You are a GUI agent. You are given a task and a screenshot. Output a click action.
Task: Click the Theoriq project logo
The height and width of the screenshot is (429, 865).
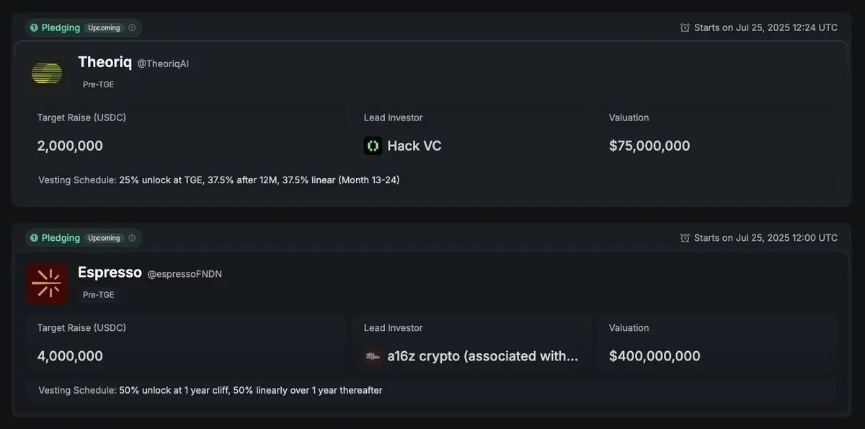click(x=47, y=73)
